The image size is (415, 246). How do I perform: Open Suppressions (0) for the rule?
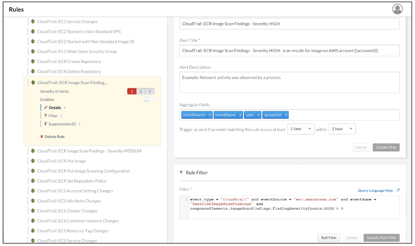pos(62,124)
